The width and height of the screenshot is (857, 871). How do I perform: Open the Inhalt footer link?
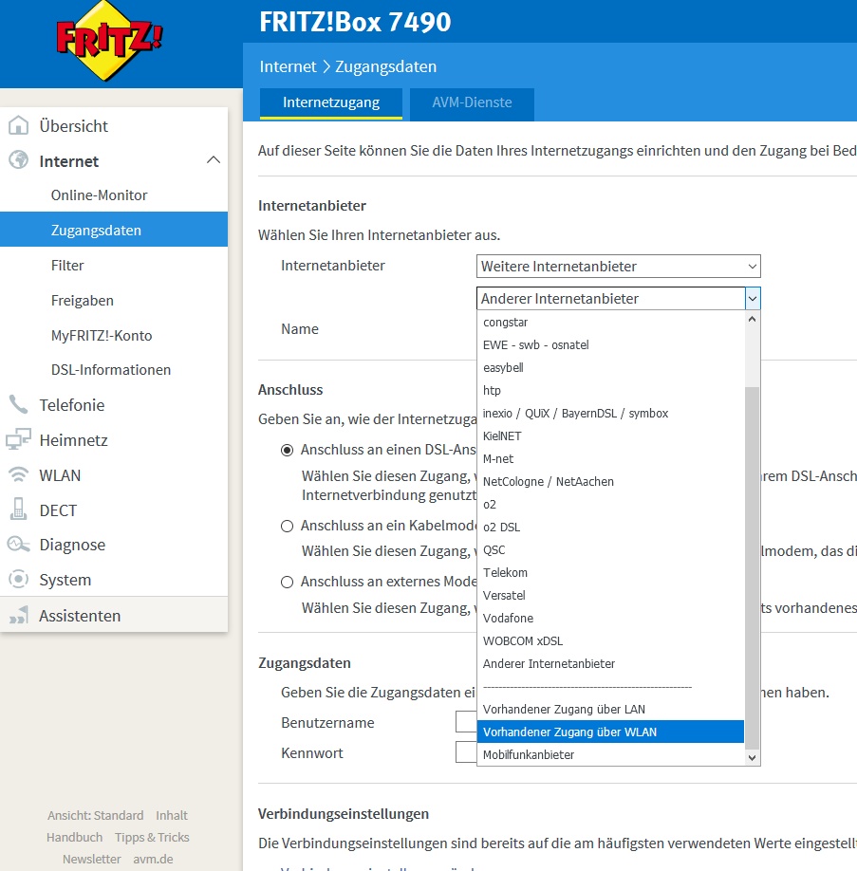click(x=172, y=815)
